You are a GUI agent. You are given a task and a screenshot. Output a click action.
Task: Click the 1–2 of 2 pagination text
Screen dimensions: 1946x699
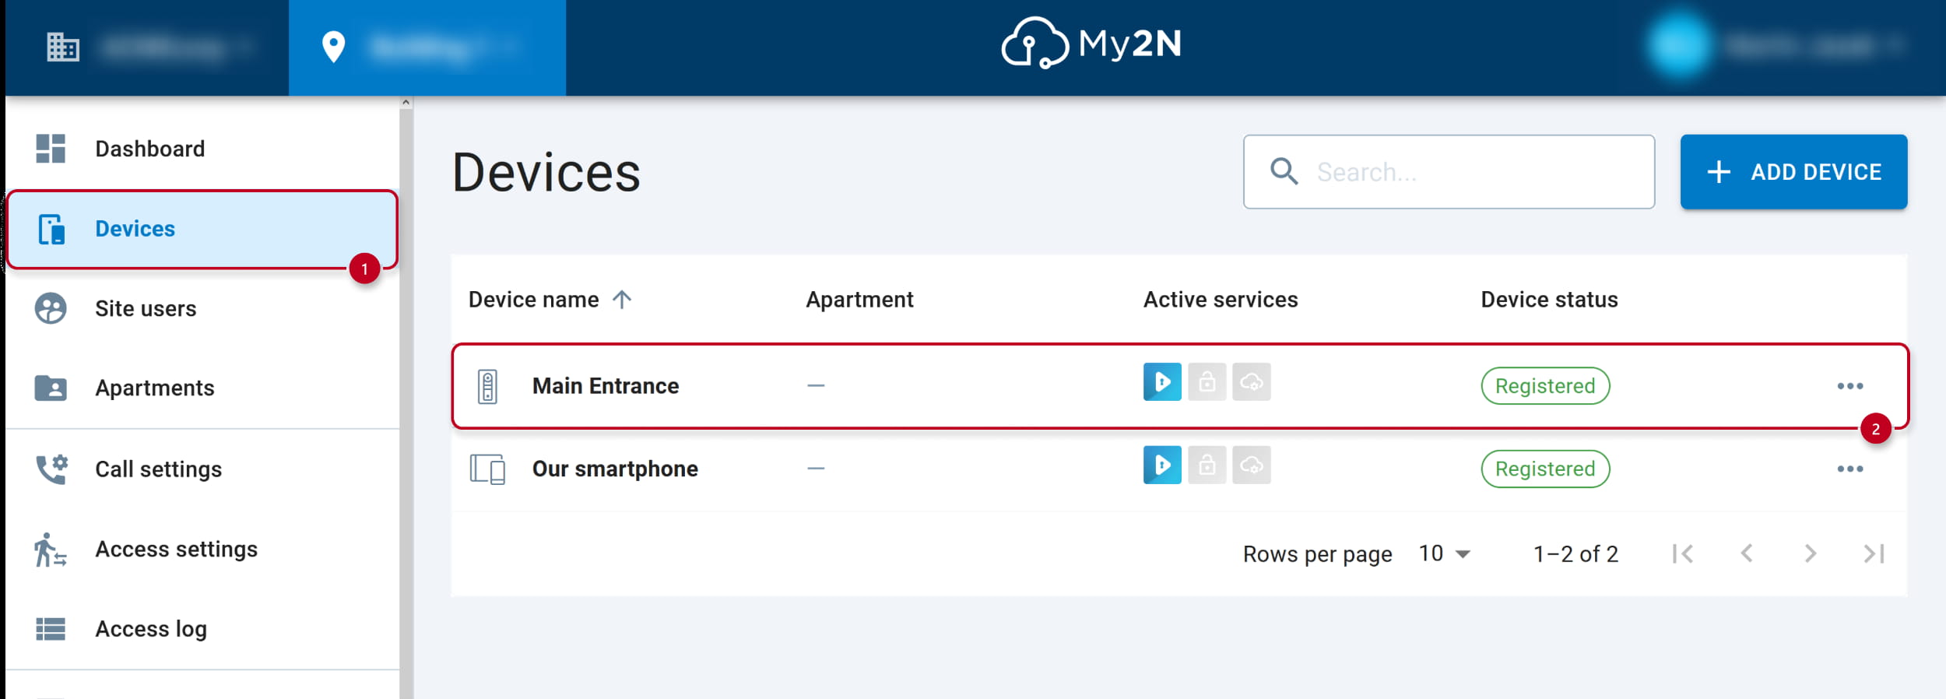pos(1575,553)
